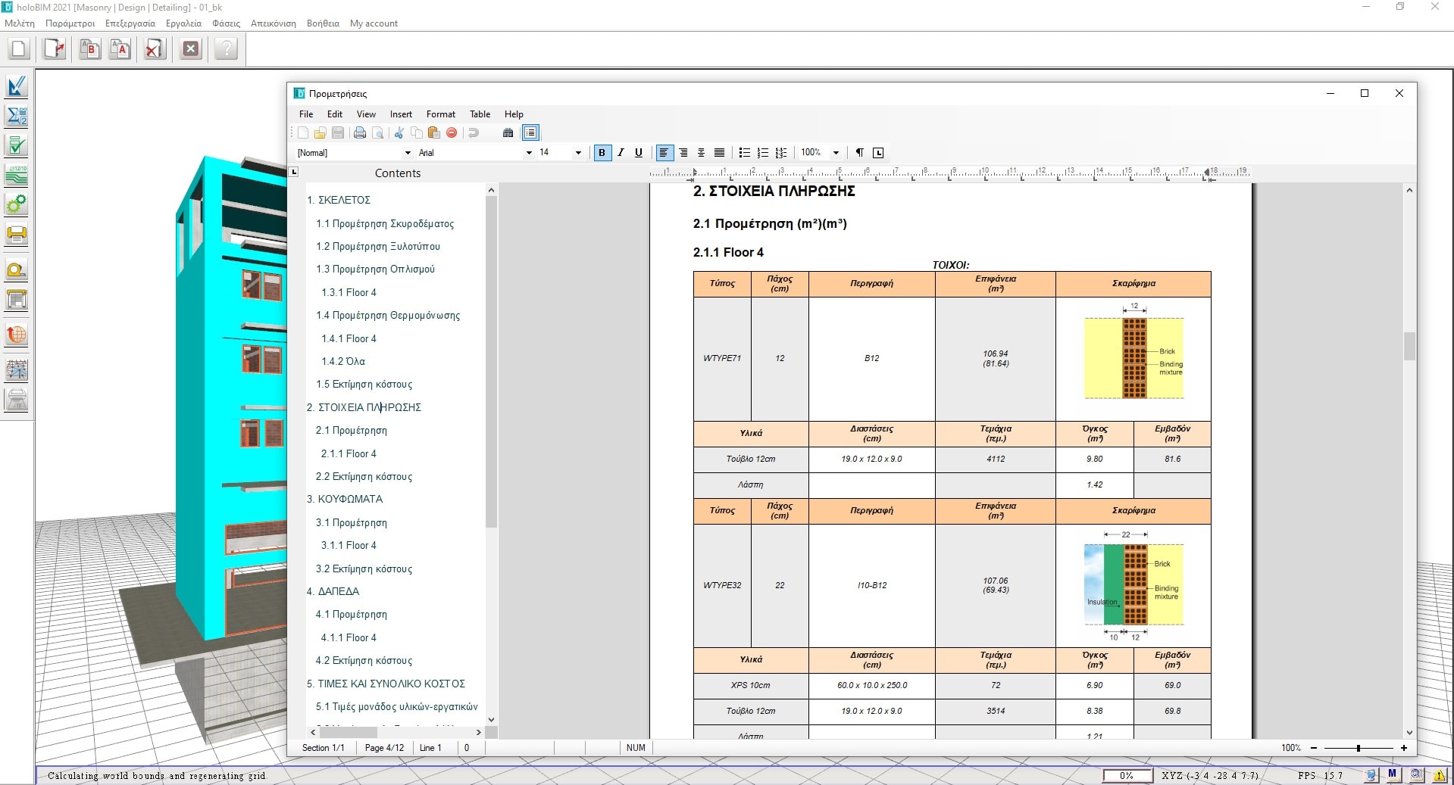The width and height of the screenshot is (1454, 785).
Task: Toggle right text alignment
Action: pyautogui.click(x=683, y=153)
